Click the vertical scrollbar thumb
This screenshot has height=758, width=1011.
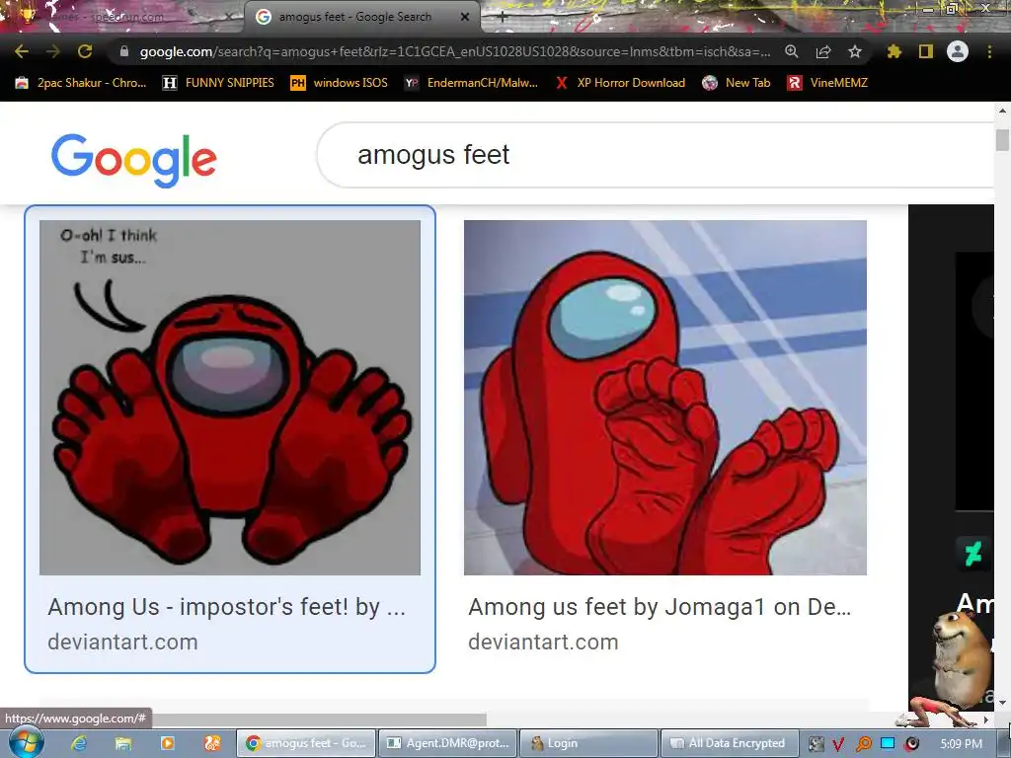1003,139
